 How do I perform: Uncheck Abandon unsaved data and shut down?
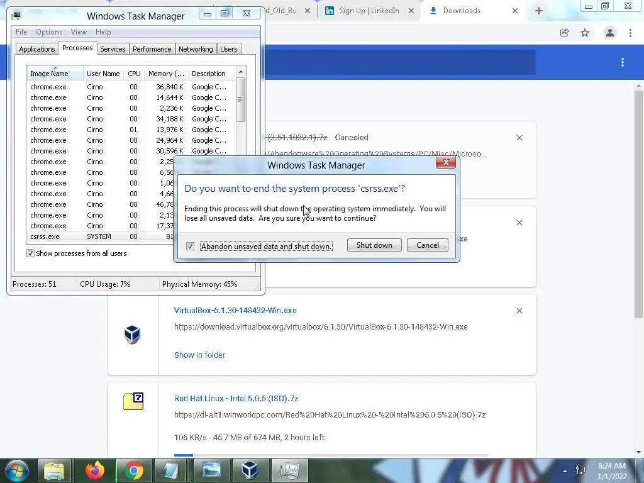pyautogui.click(x=190, y=246)
